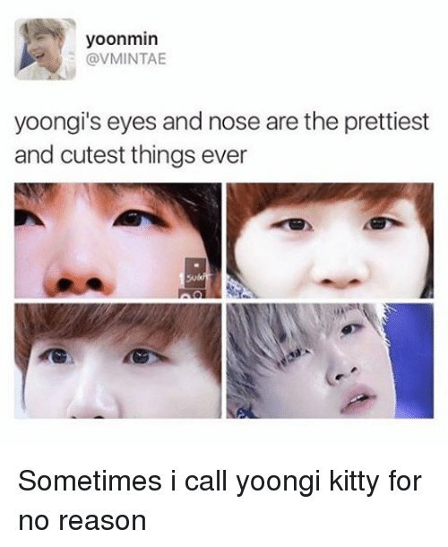Click the yoonmin display name
The width and height of the screenshot is (448, 547).
[122, 39]
